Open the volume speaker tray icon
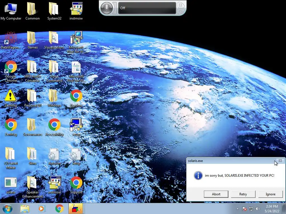Viewport: 286px width, 214px height. click(x=258, y=209)
